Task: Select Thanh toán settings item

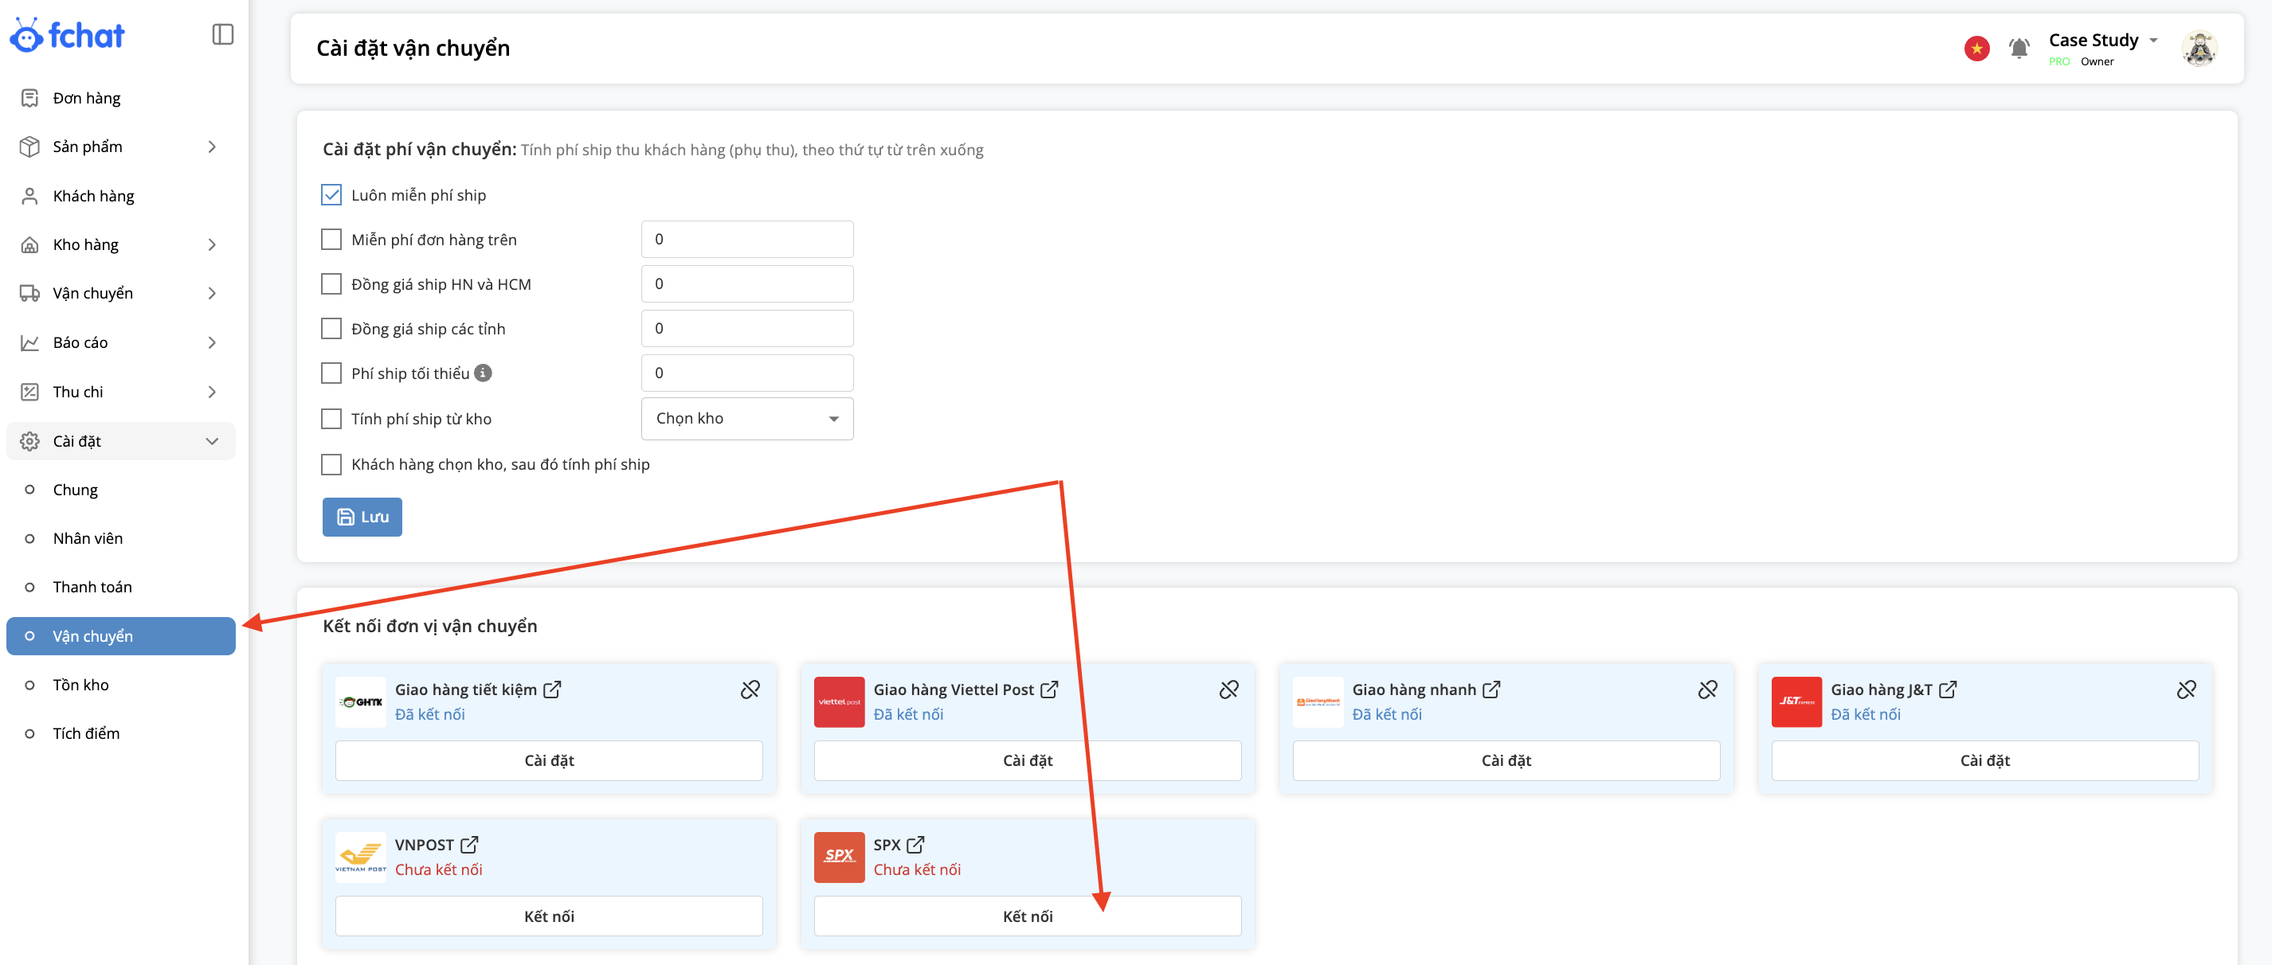Action: (92, 587)
